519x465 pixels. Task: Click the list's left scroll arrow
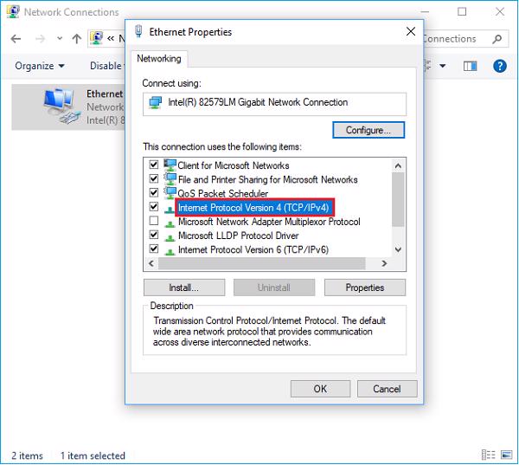[x=151, y=263]
